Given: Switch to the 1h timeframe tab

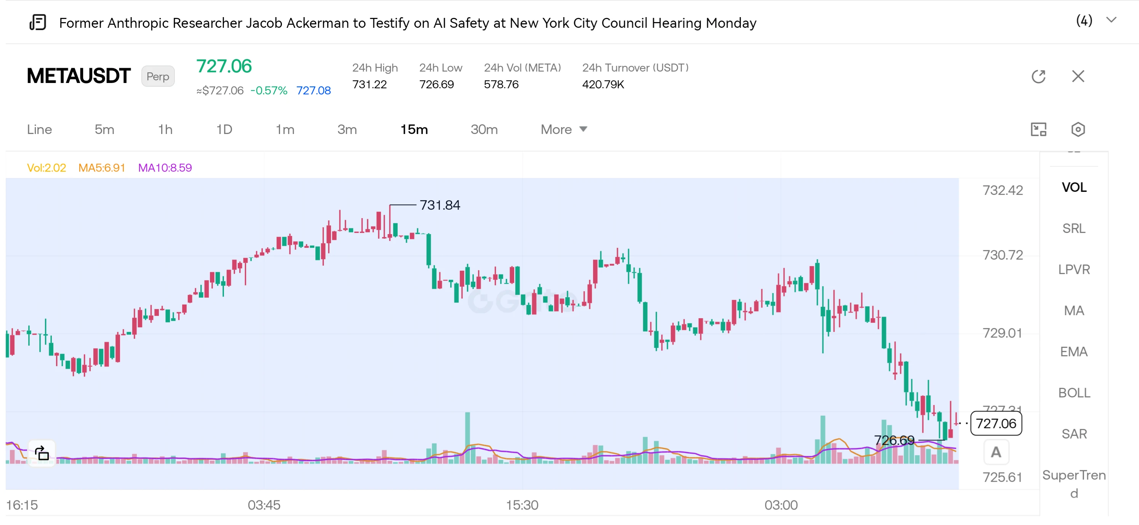Looking at the screenshot, I should 165,129.
